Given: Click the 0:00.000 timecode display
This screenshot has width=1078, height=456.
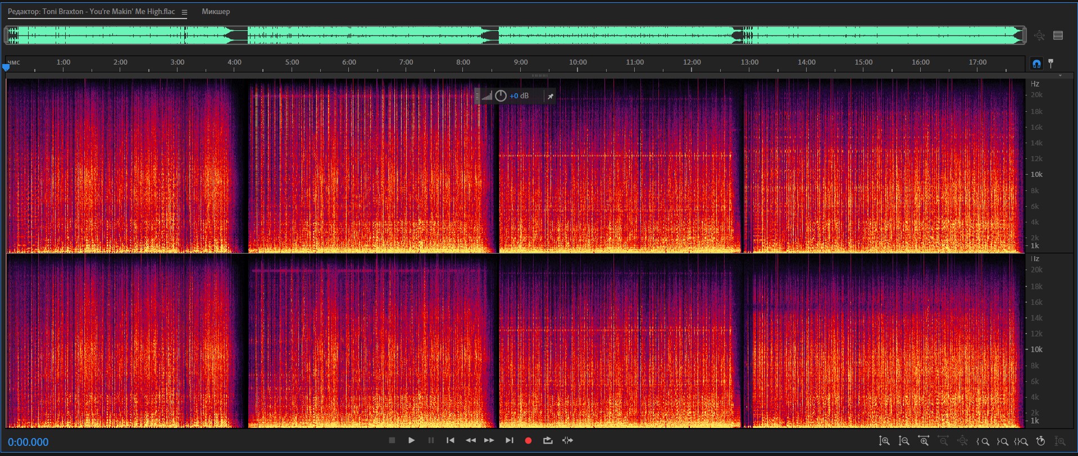Looking at the screenshot, I should click(x=28, y=443).
